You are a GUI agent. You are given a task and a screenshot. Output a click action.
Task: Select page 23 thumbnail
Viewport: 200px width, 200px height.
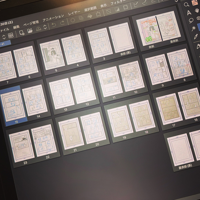click(x=22, y=146)
